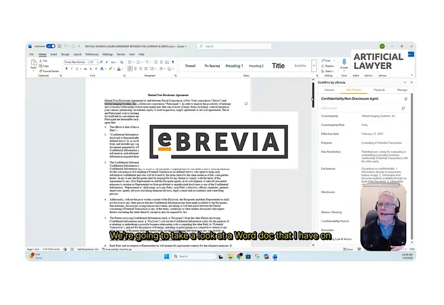Switch to the Playbook tab
The image size is (444, 305).
click(x=379, y=90)
